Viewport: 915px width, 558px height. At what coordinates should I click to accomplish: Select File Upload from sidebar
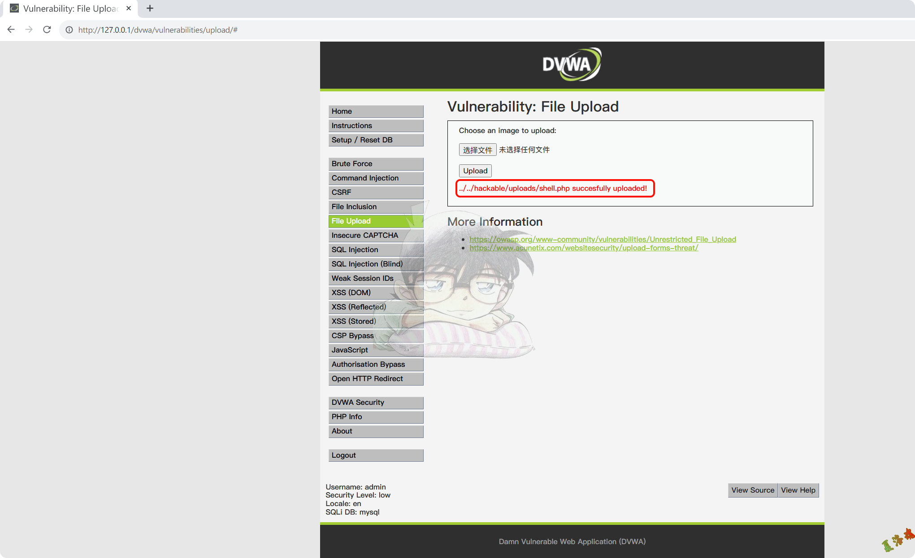(x=376, y=221)
